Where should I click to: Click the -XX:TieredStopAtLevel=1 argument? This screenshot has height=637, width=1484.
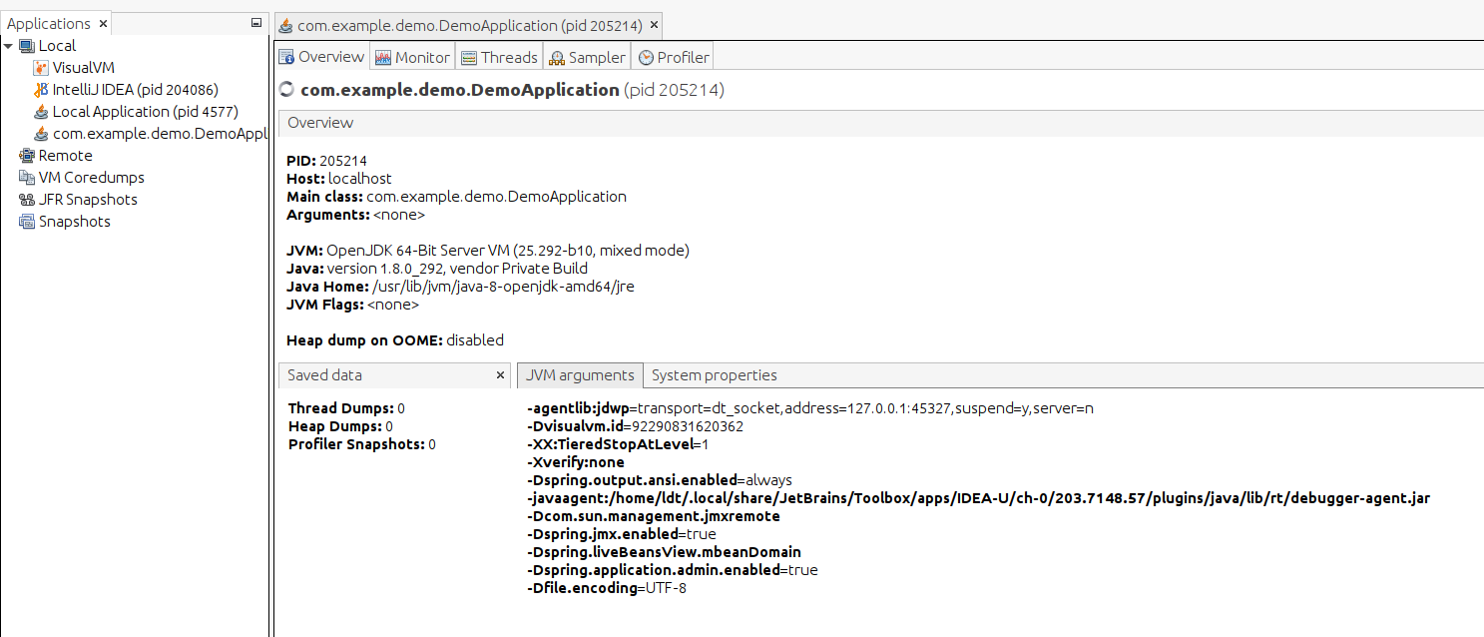(x=618, y=444)
